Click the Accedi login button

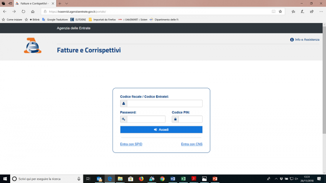161,130
